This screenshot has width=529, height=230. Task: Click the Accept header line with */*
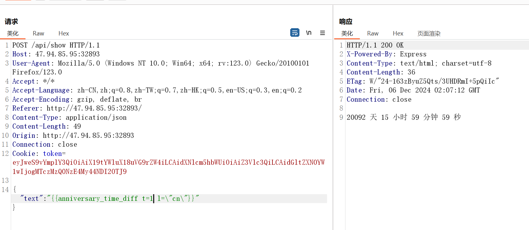coord(33,81)
